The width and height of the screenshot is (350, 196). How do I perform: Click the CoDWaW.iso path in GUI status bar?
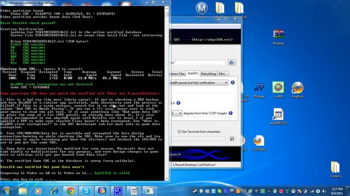click(194, 165)
